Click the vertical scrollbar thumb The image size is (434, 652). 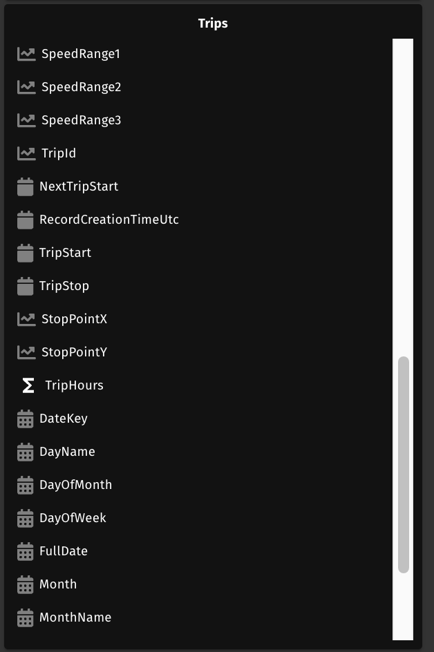[x=404, y=464]
